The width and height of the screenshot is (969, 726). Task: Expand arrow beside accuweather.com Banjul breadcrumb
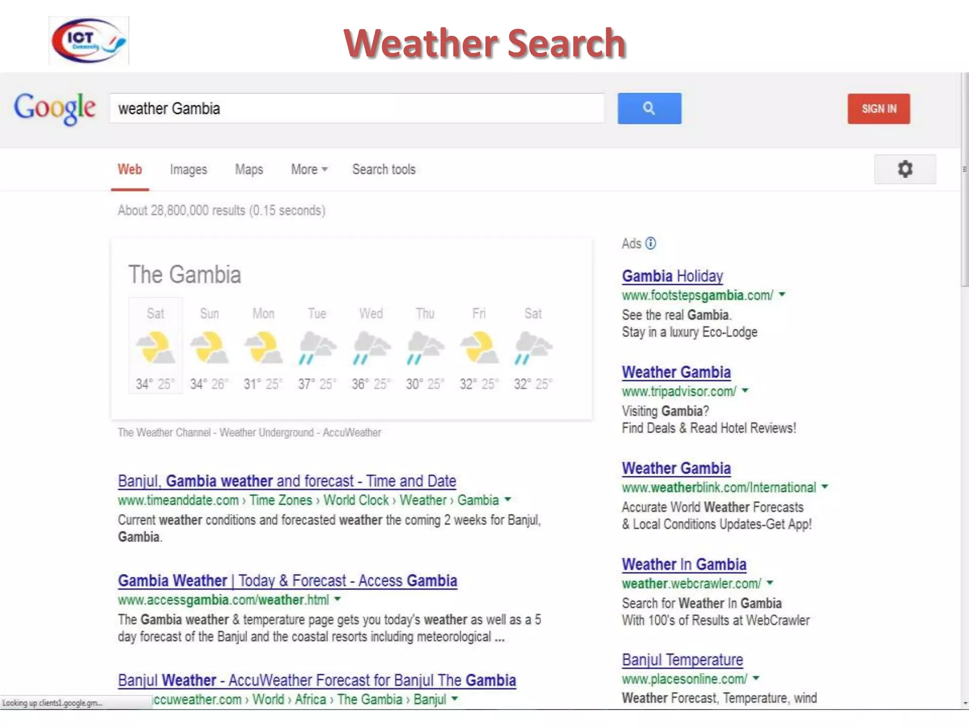click(x=455, y=698)
